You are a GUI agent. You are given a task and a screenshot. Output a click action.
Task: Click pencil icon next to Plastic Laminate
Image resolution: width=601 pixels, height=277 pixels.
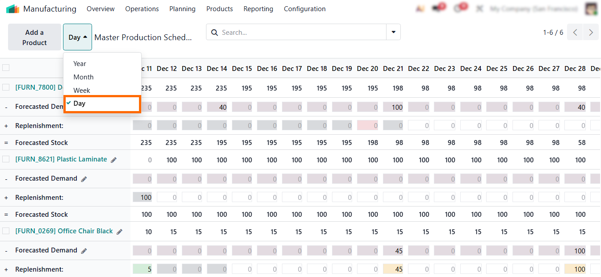coord(114,160)
